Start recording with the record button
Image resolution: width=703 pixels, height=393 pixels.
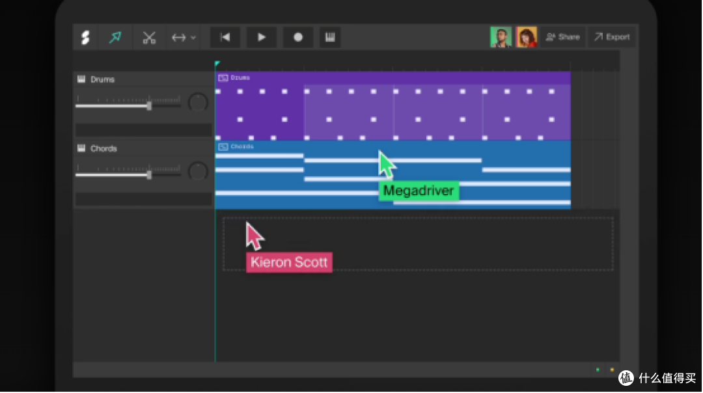tap(297, 37)
